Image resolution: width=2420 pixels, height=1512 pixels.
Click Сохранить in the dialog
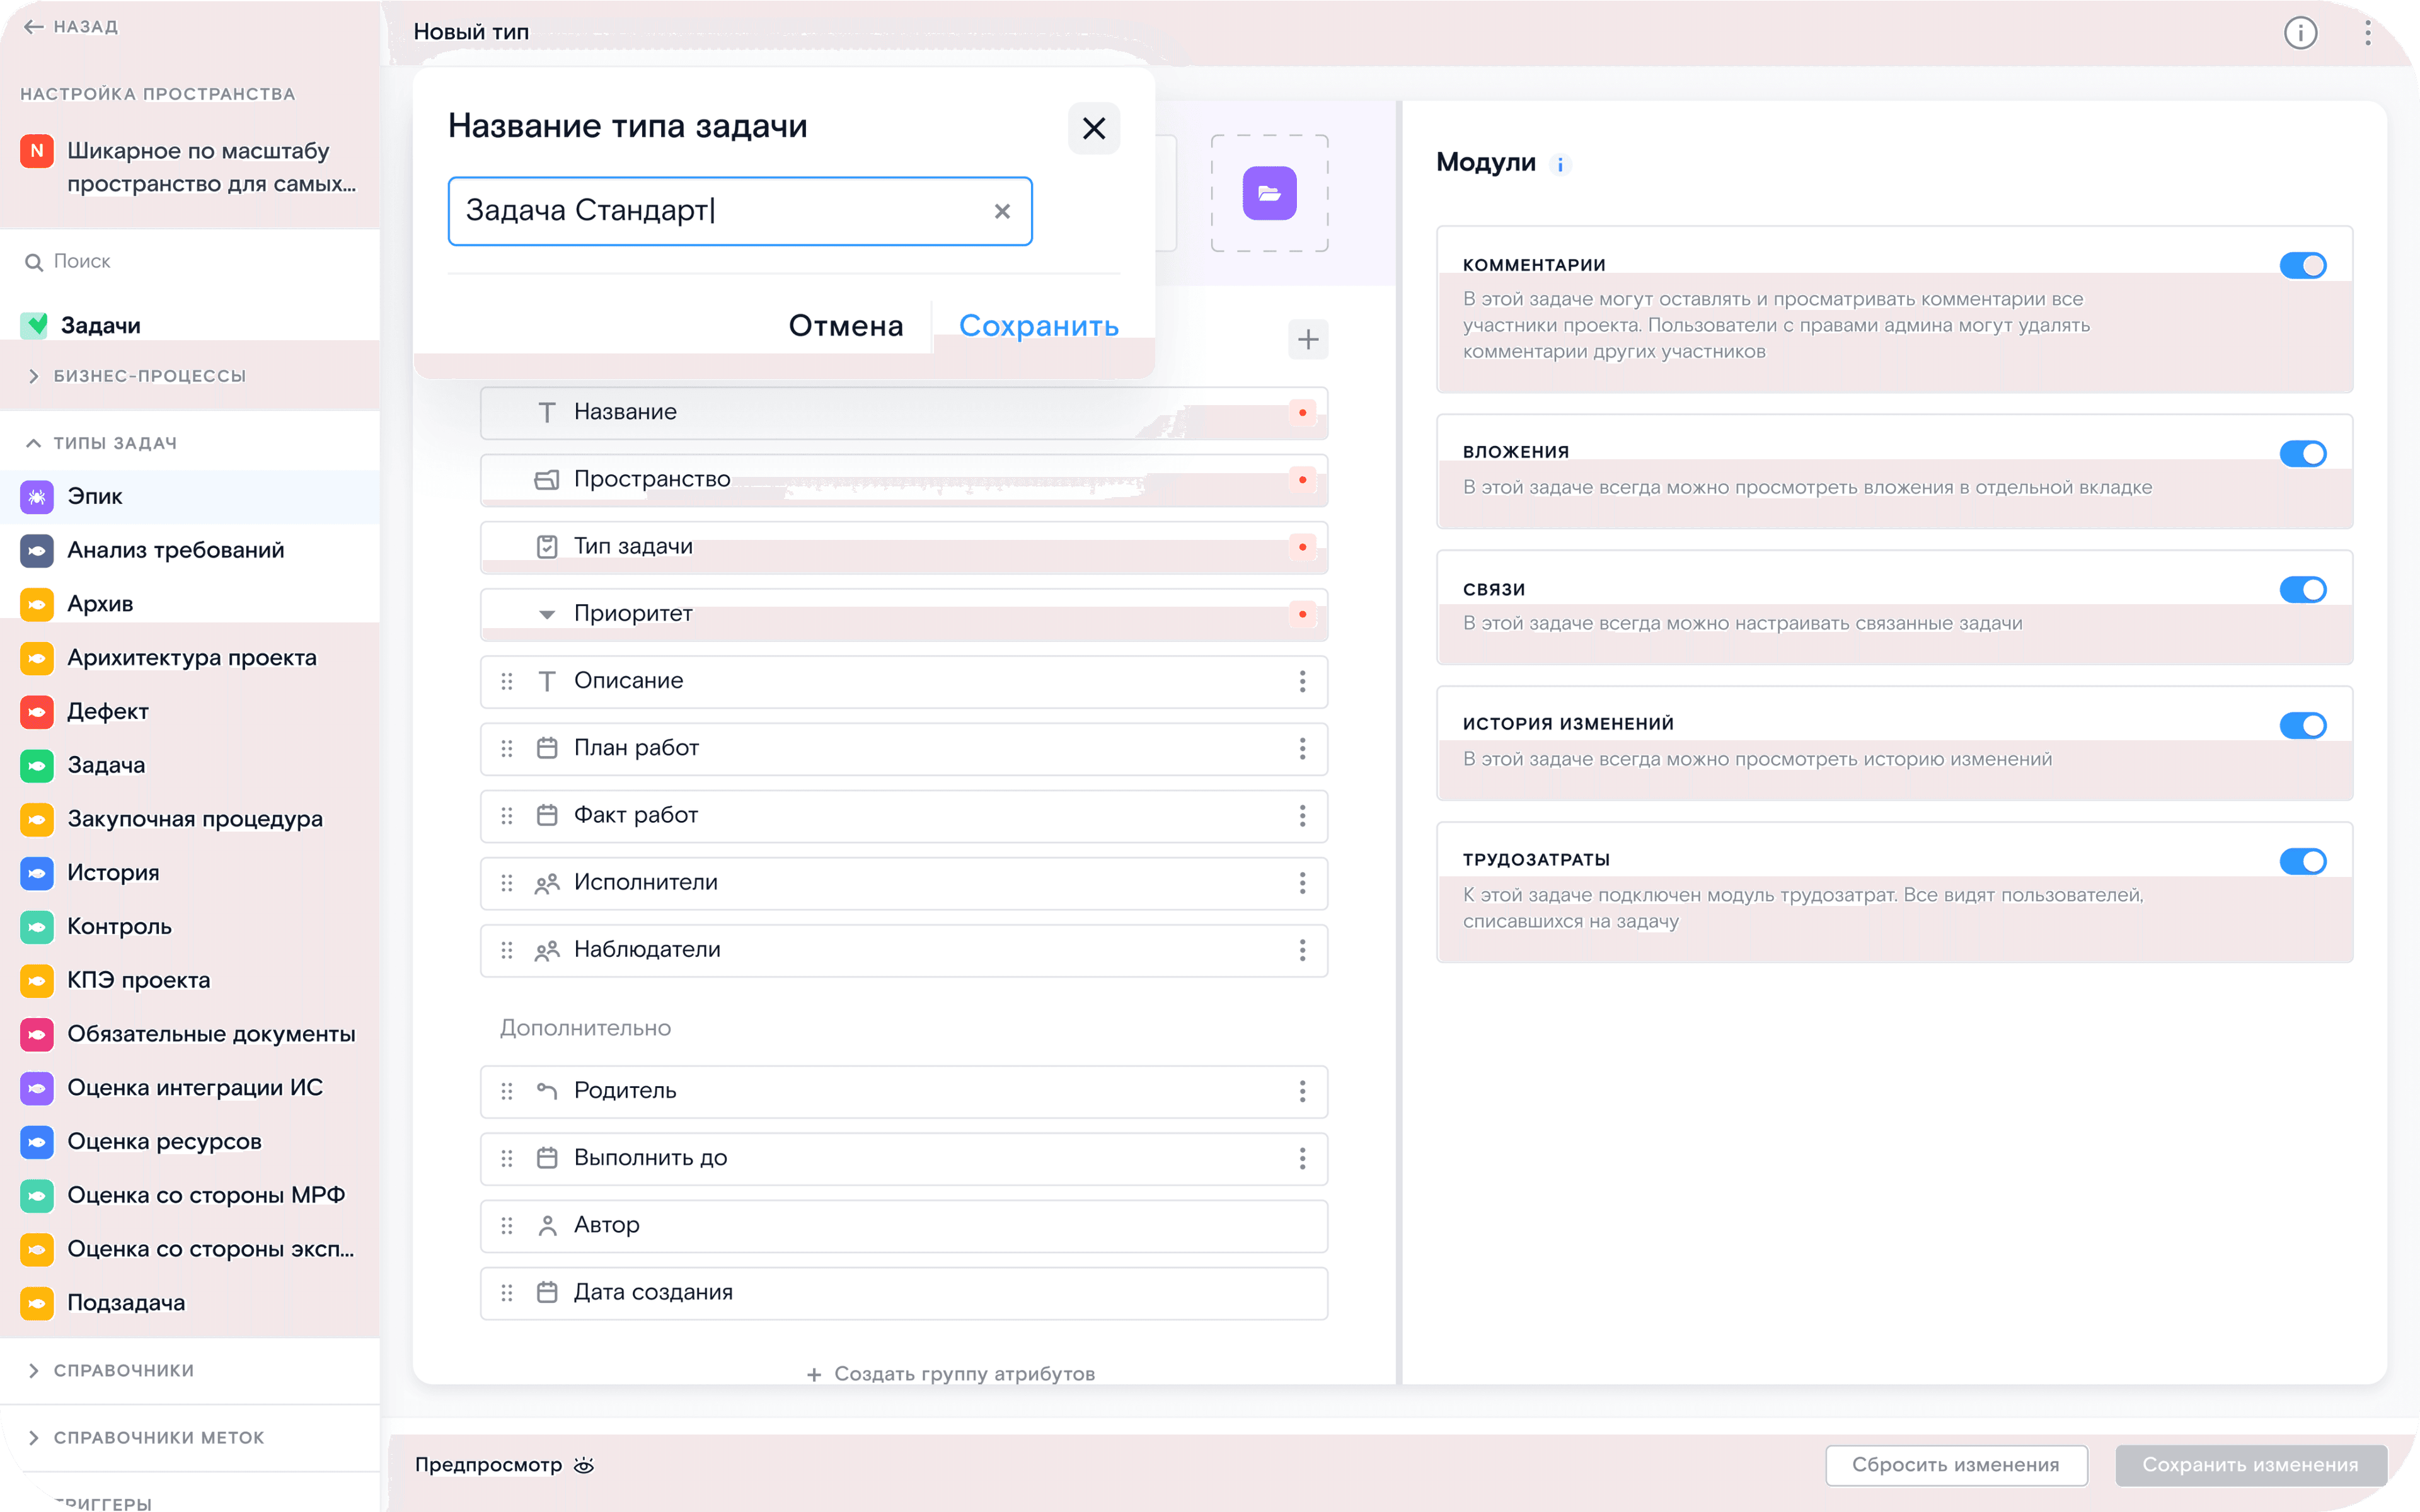pos(1038,326)
